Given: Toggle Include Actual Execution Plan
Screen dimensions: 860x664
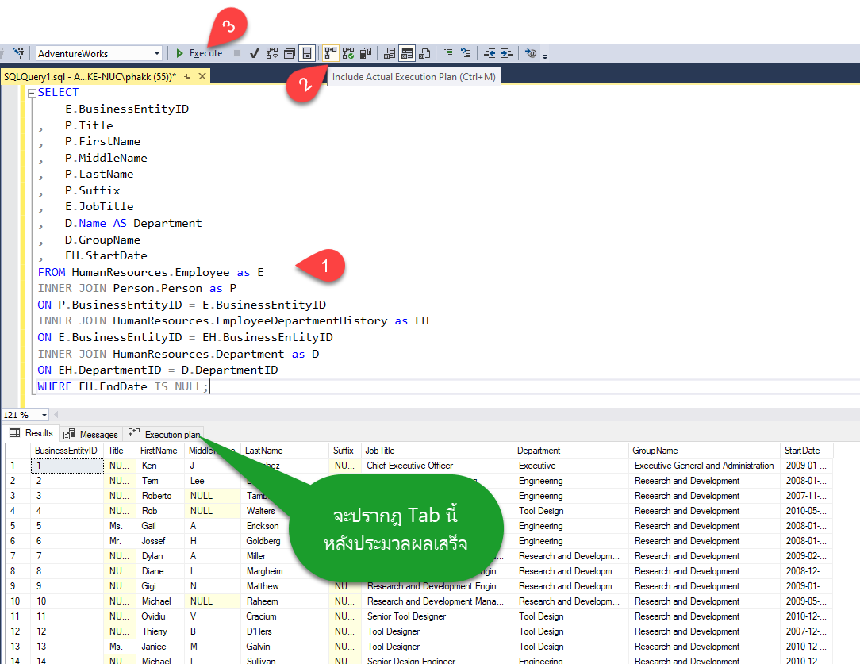Looking at the screenshot, I should tap(331, 53).
